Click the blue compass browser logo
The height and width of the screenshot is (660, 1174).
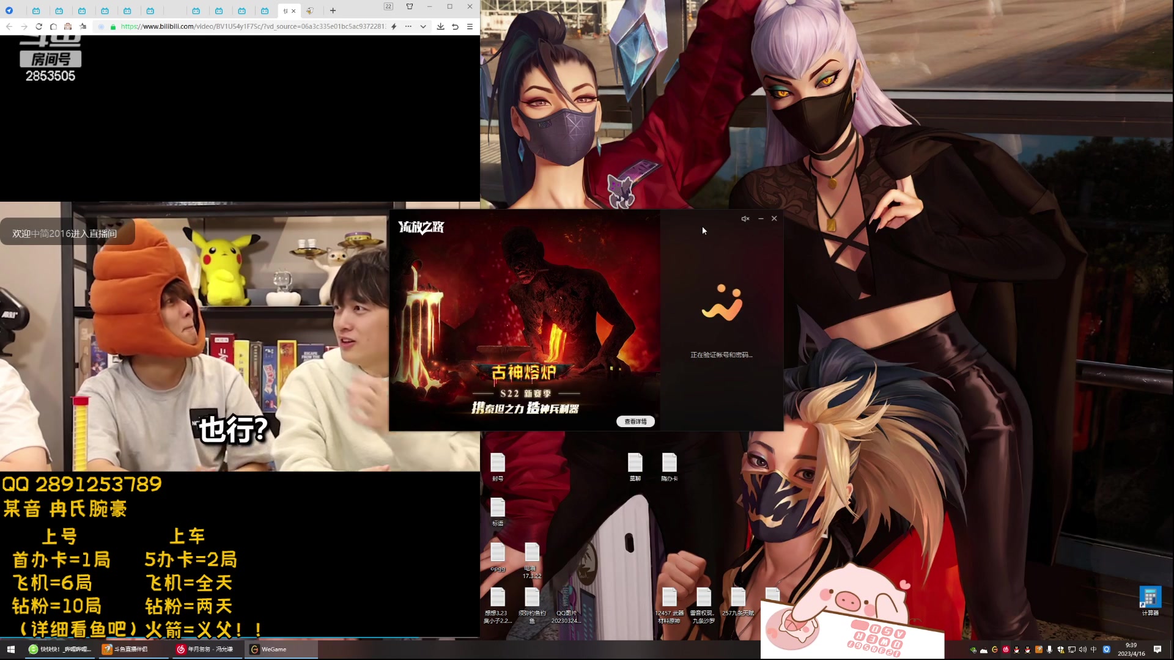pos(9,10)
